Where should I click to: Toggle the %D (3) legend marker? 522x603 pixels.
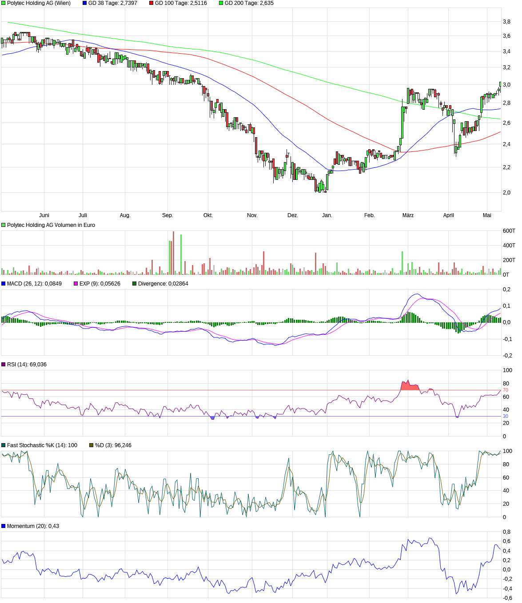point(91,444)
